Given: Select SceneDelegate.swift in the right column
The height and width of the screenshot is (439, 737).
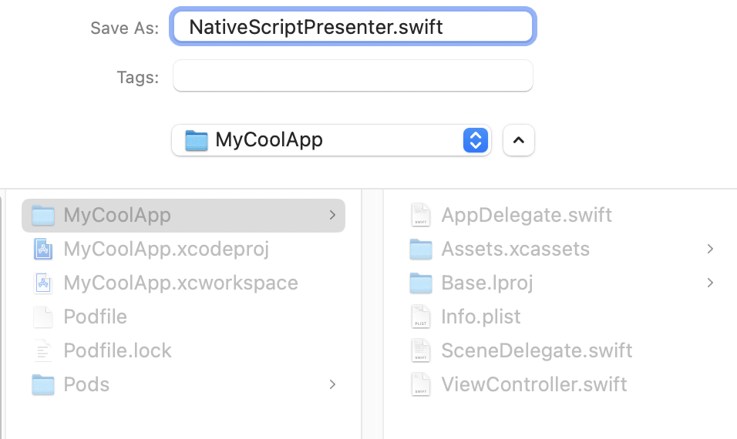Looking at the screenshot, I should [537, 350].
